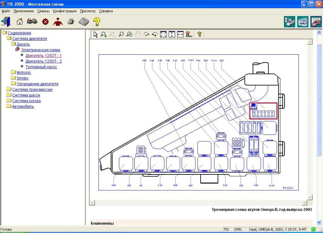Open the Конфигурация menu

65,11
